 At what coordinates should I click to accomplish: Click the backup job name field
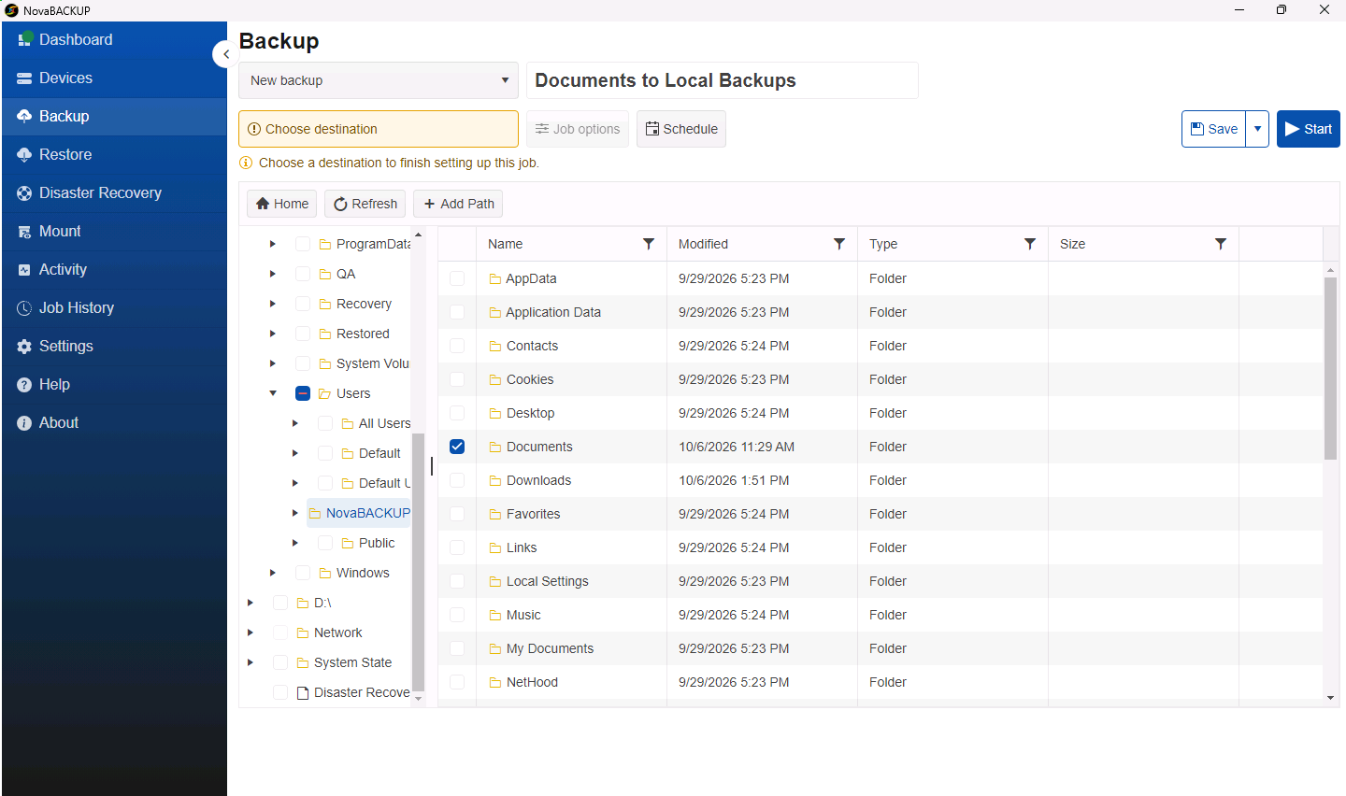pyautogui.click(x=723, y=80)
